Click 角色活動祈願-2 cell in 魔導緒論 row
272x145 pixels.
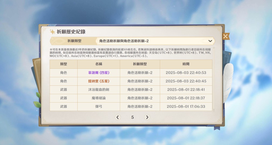[x=140, y=98]
